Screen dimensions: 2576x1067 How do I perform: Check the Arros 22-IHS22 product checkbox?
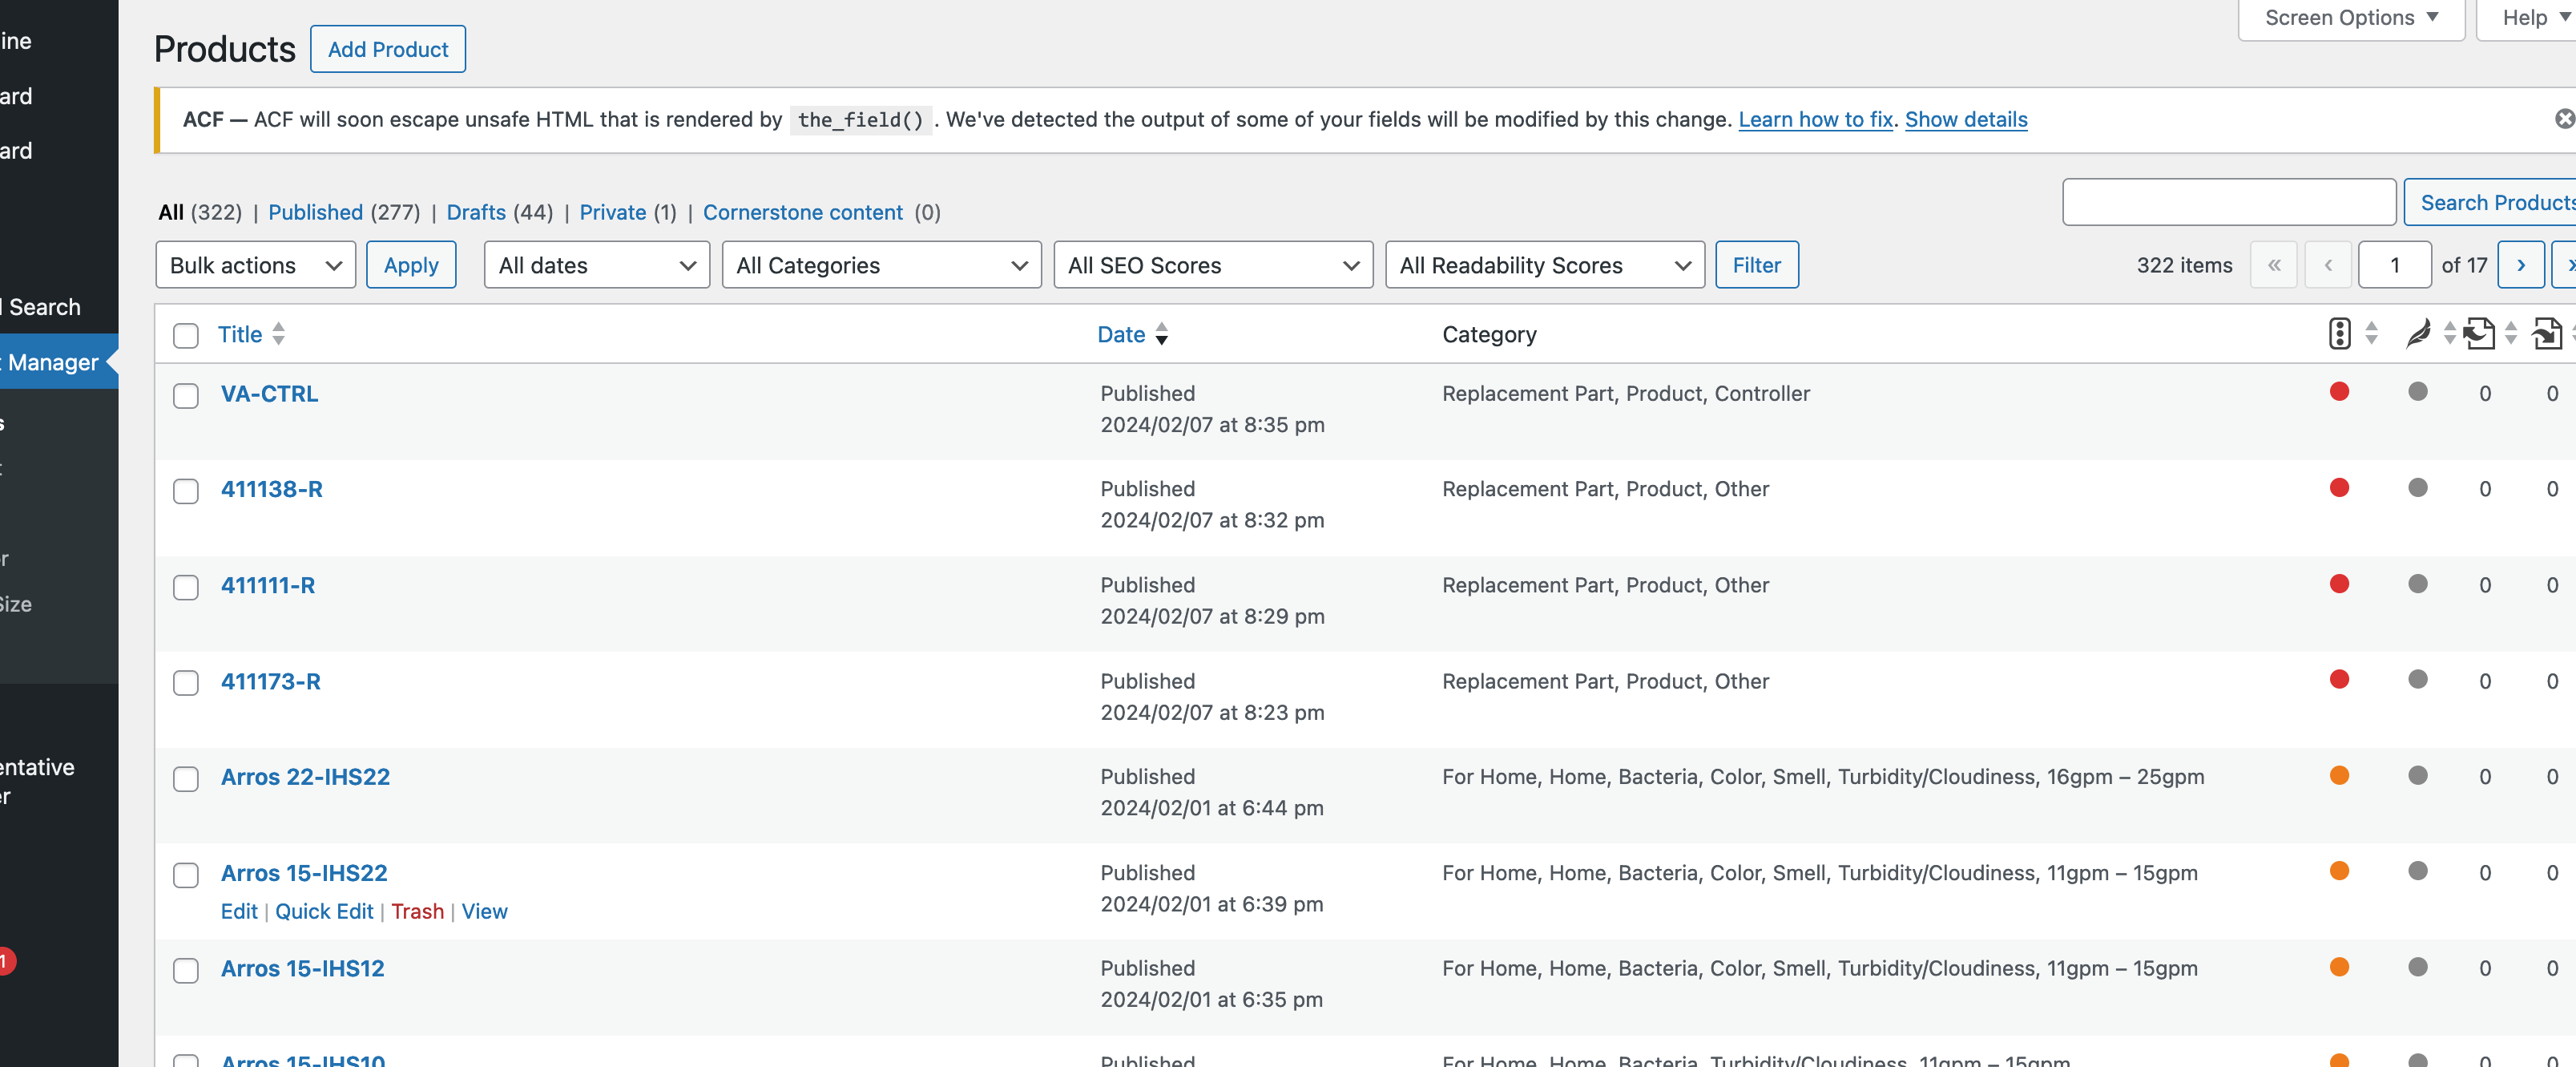point(186,780)
